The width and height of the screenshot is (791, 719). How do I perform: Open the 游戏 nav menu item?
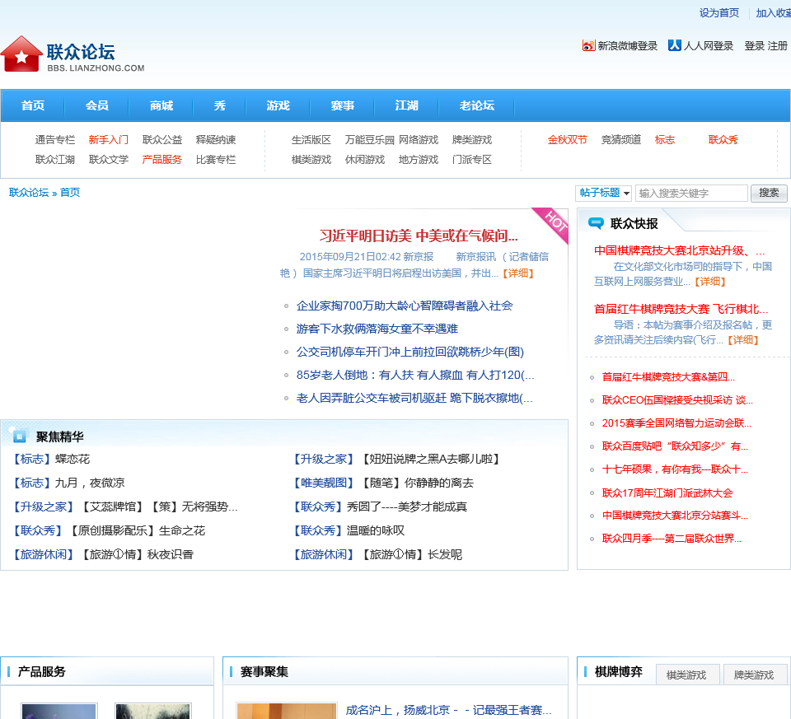278,105
